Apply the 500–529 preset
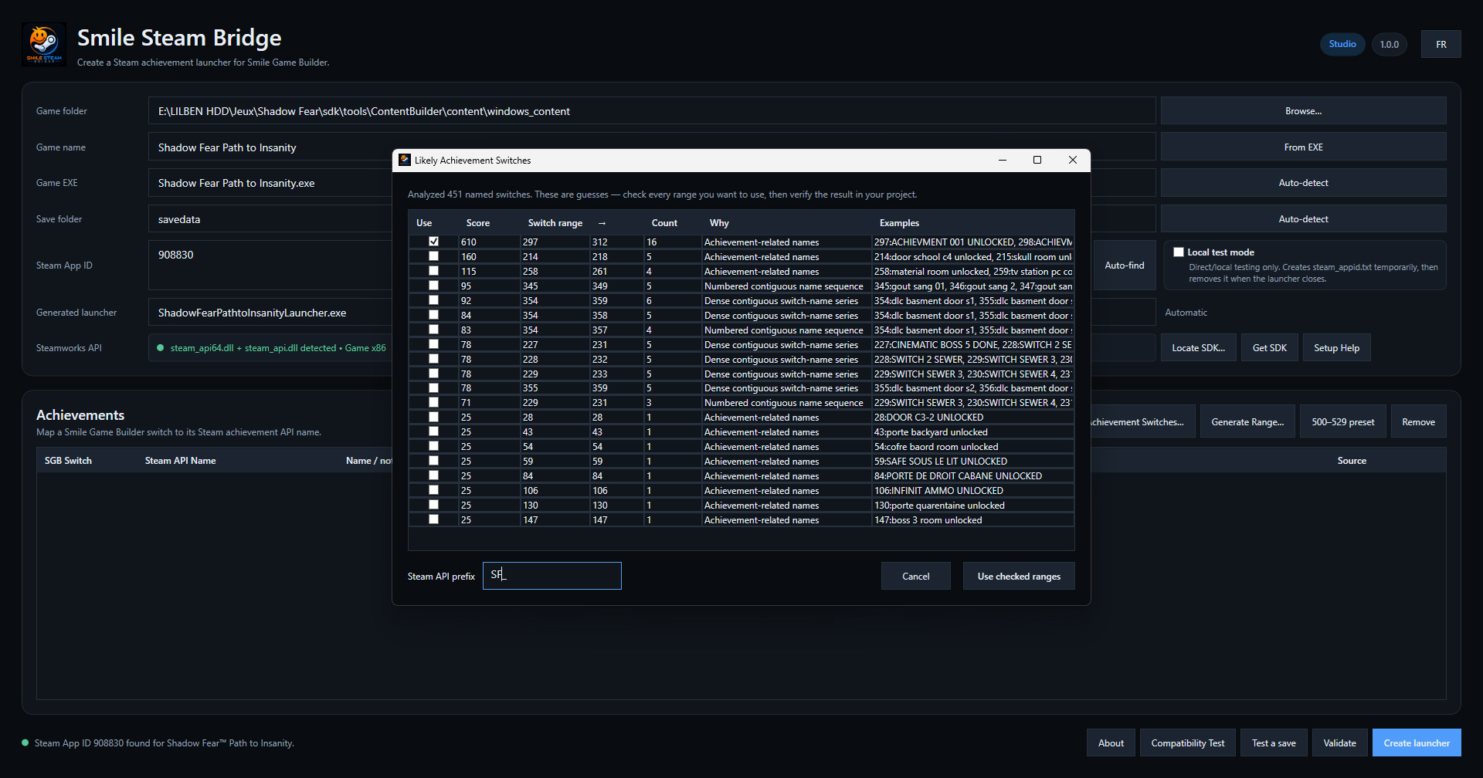 (1342, 421)
